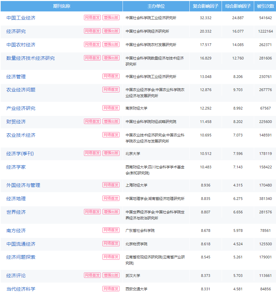The width and height of the screenshot is (276, 294).
Task: Select the sponsor cell 武汉大学
Action: click(x=133, y=276)
